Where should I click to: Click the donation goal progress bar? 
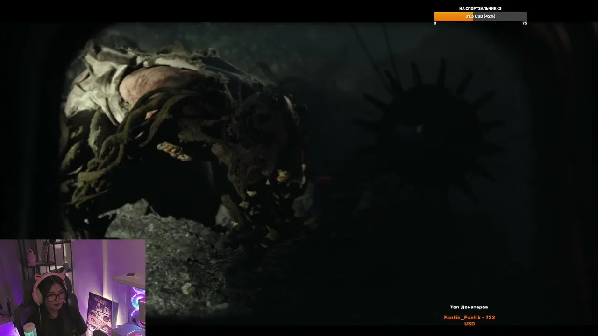pyautogui.click(x=480, y=16)
